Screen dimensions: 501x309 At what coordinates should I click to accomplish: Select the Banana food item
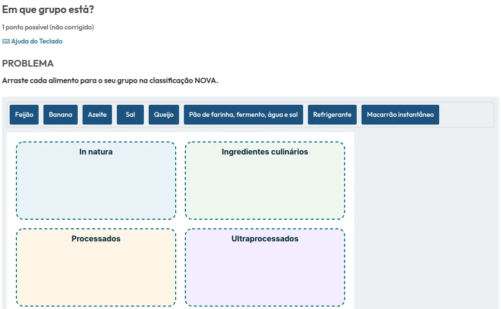[x=60, y=114]
